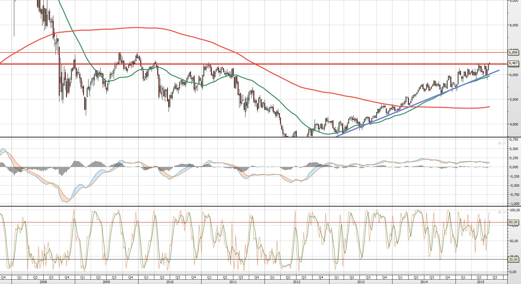Click the Q3 2010 quarter marker
Image resolution: width=521 pixels, height=284 pixels.
pos(178,277)
